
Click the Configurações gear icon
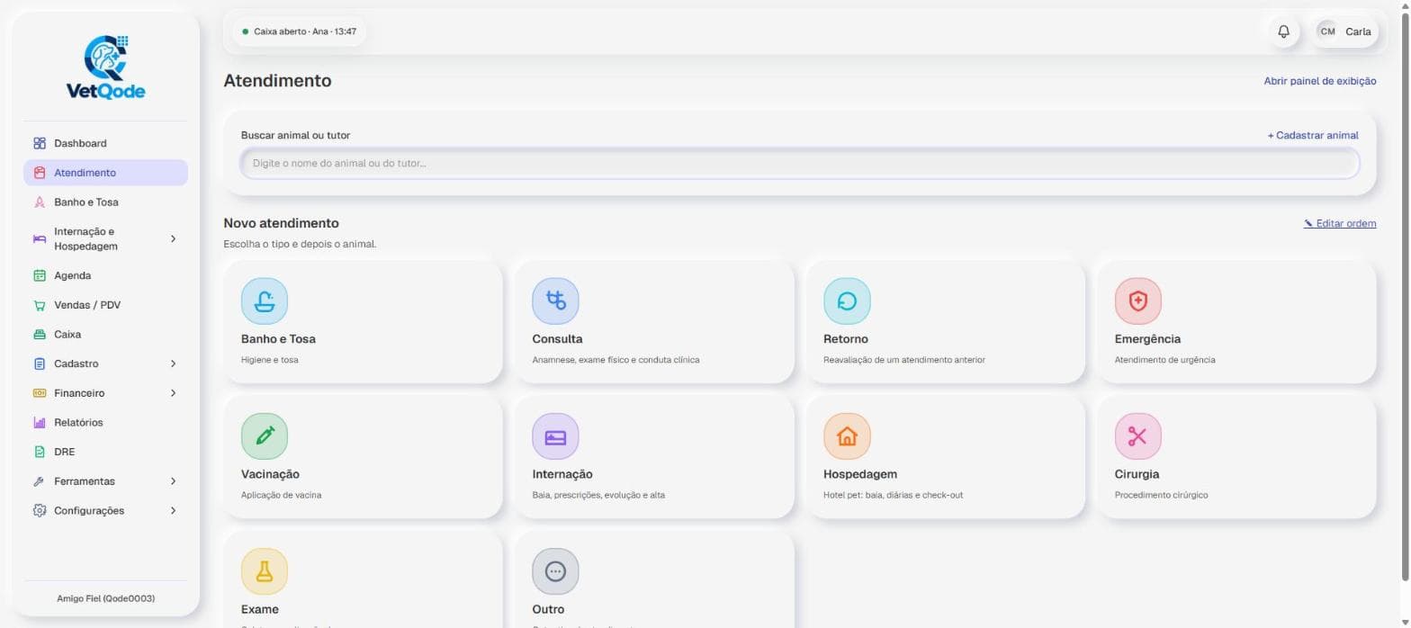[39, 511]
